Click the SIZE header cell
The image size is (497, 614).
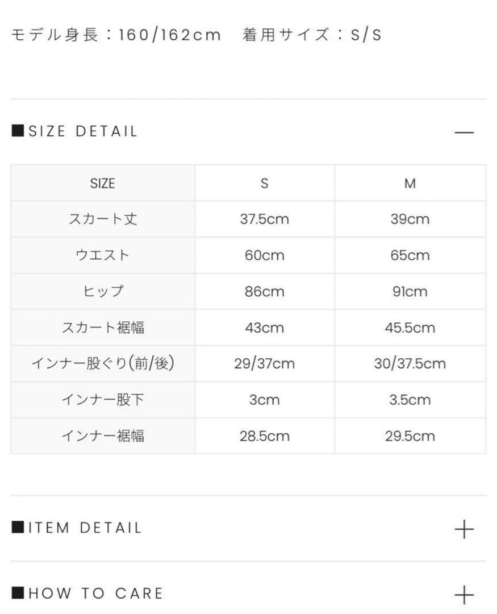tap(103, 183)
